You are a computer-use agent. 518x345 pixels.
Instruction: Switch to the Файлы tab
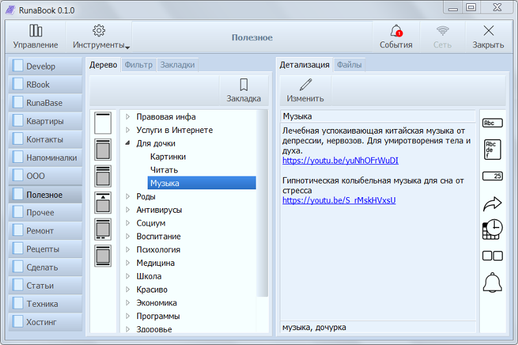(x=349, y=65)
